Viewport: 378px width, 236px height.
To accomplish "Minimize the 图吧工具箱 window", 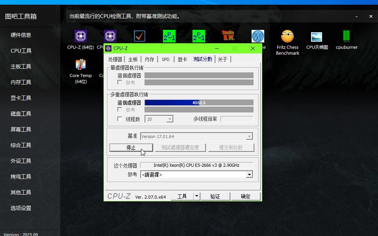I will [x=357, y=17].
